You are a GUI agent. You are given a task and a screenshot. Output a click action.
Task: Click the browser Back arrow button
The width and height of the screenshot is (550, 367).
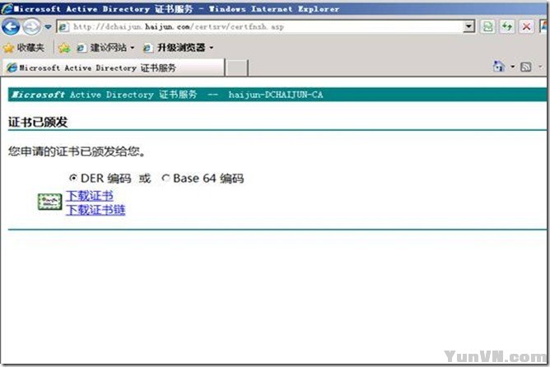(11, 26)
